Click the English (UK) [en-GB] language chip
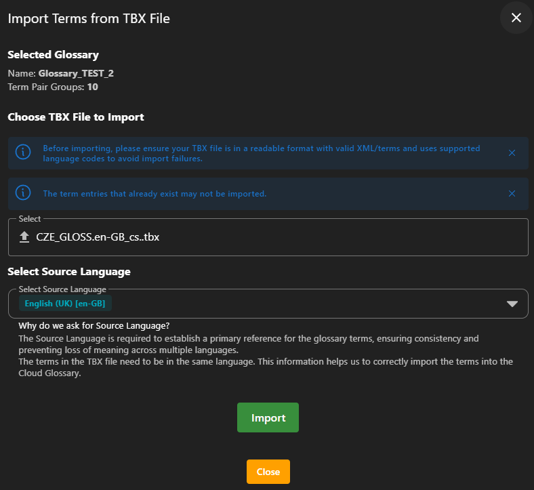 (x=65, y=303)
